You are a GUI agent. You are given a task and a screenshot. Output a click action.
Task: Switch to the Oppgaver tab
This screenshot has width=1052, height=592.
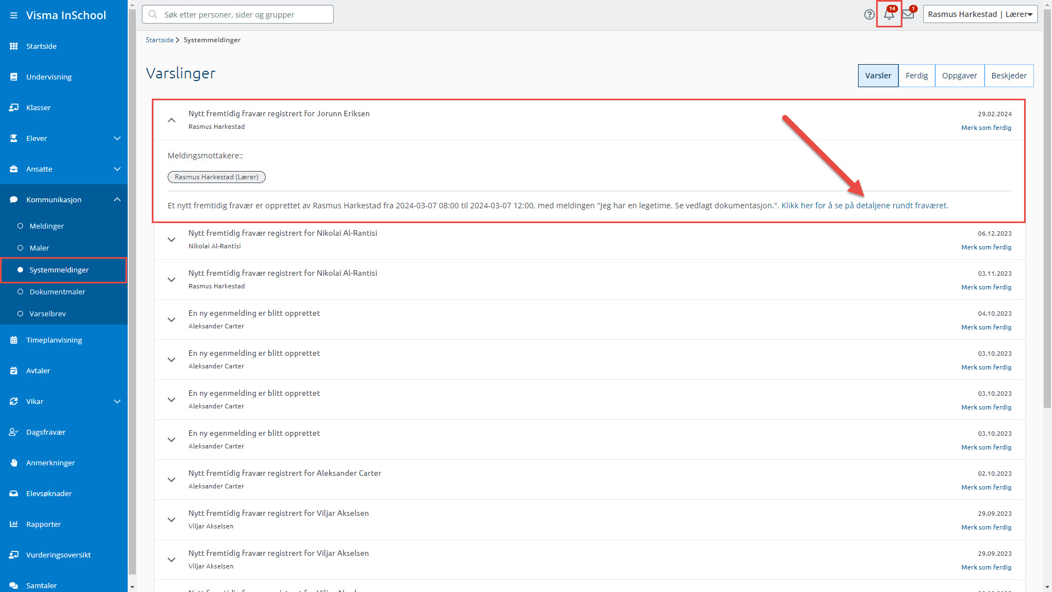tap(959, 76)
